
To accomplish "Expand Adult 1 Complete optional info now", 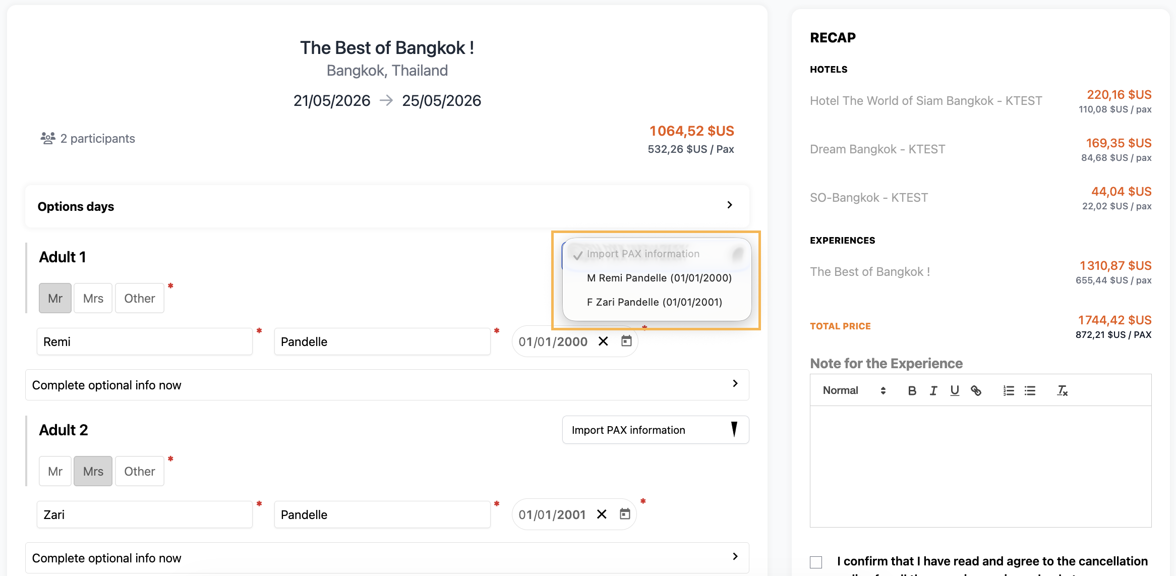I will pyautogui.click(x=387, y=385).
